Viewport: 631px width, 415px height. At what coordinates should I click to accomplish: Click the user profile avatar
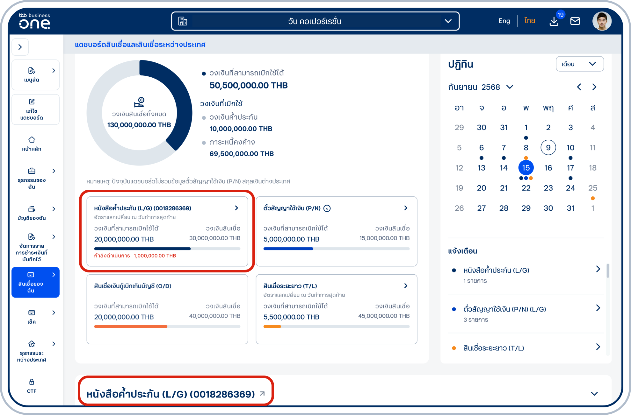click(601, 21)
